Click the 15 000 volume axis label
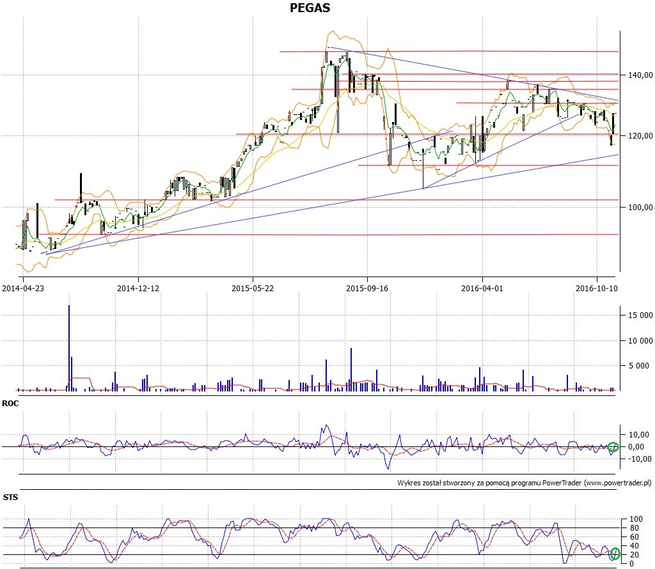 [x=640, y=315]
